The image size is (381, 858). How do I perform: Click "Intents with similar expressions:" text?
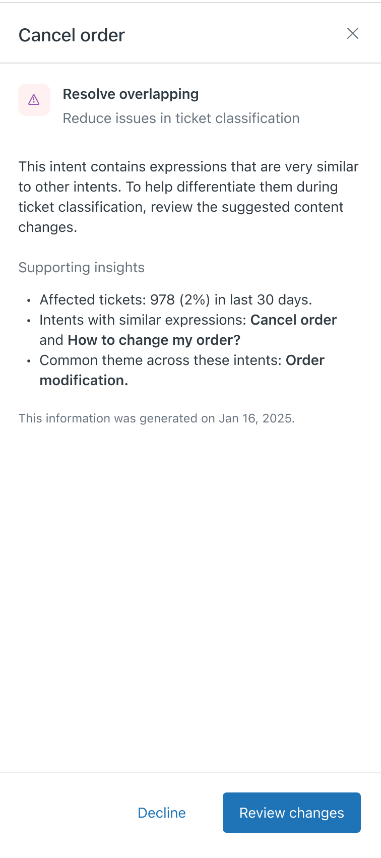pos(143,320)
